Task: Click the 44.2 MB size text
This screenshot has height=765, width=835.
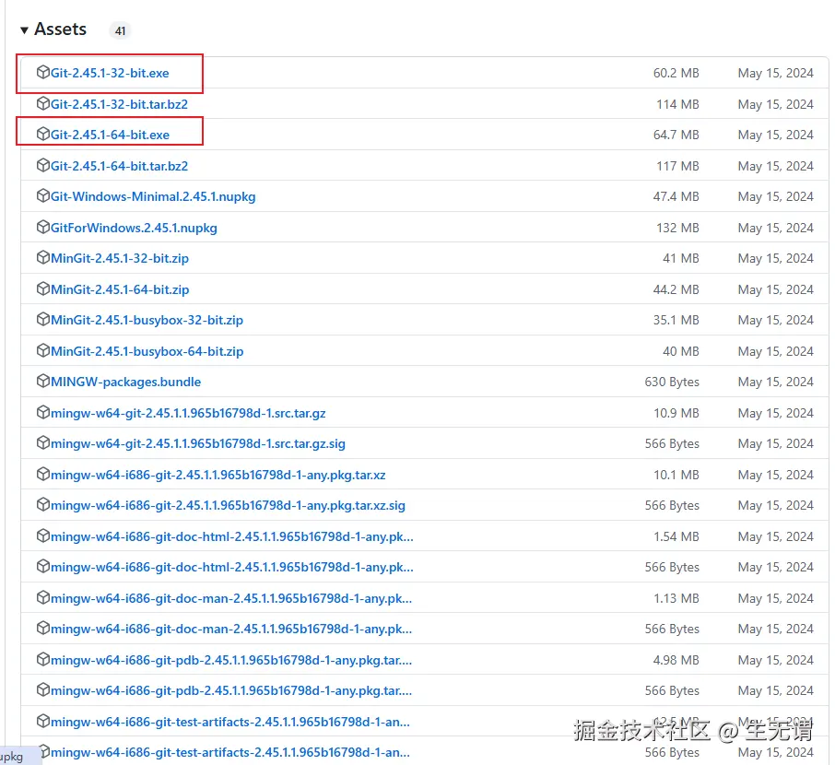Action: (676, 289)
